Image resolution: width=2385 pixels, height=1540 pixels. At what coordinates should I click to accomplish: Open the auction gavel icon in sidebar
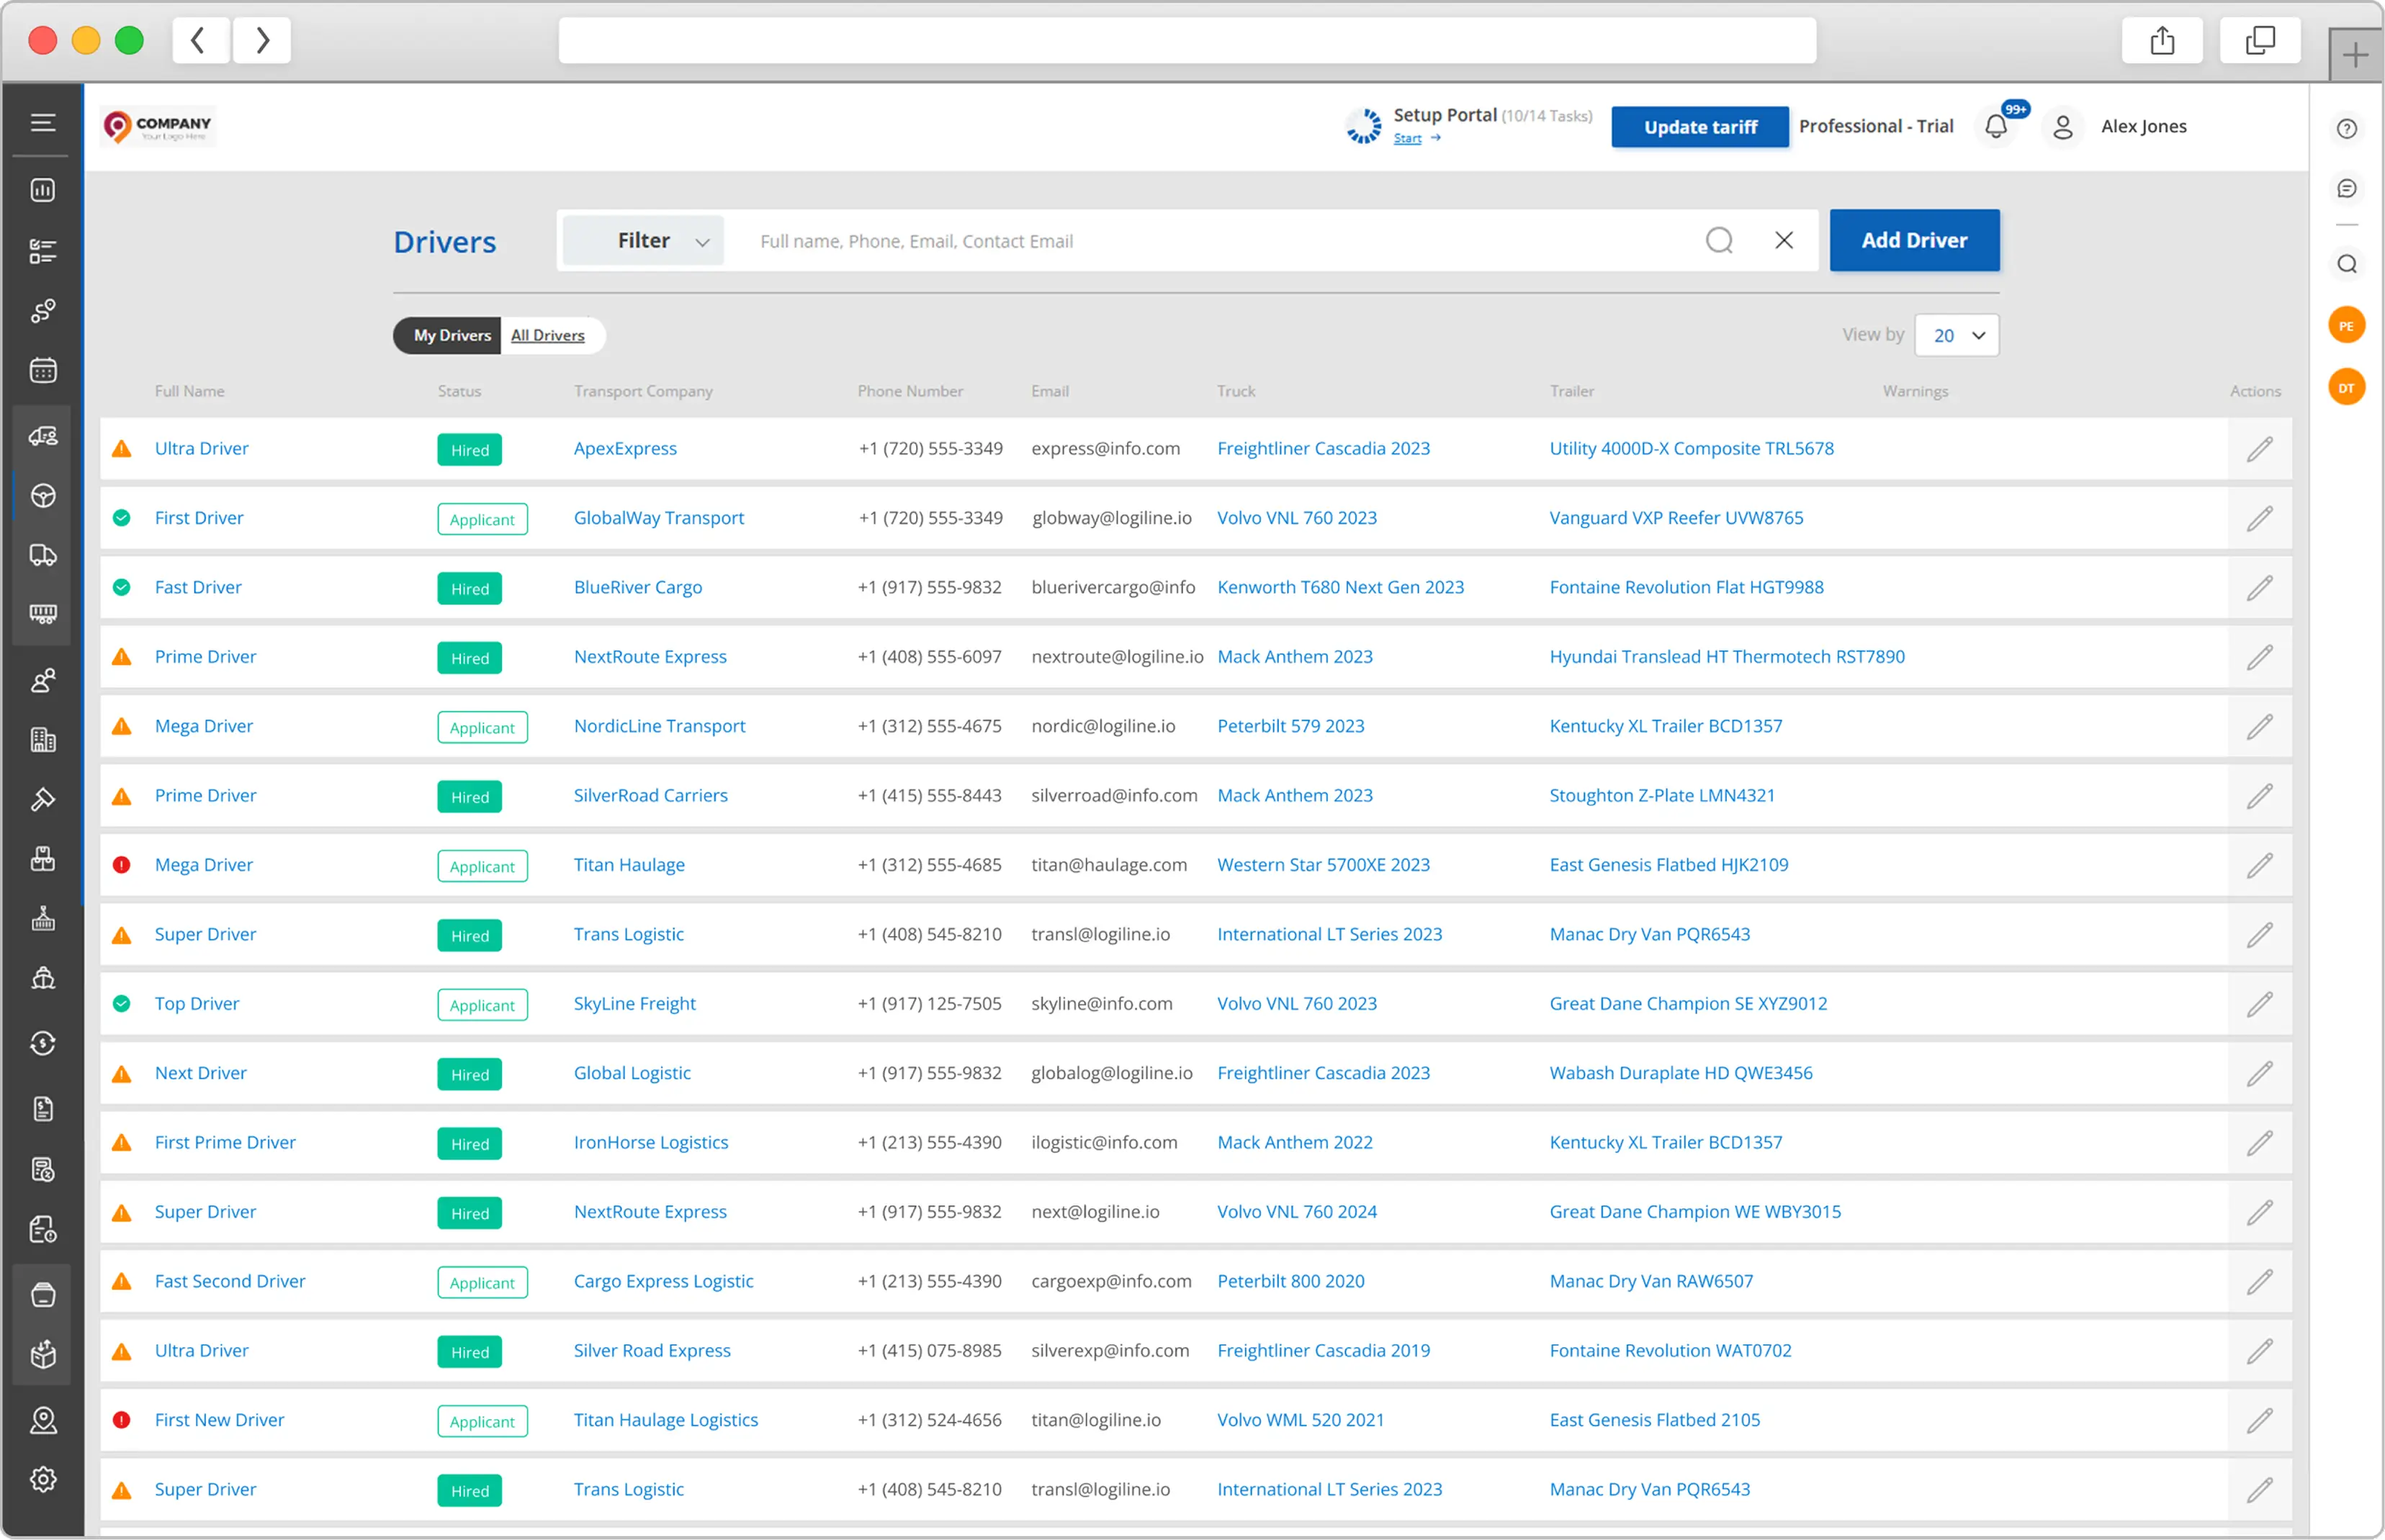click(x=42, y=800)
